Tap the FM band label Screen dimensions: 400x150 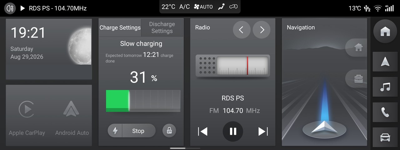coord(214,111)
